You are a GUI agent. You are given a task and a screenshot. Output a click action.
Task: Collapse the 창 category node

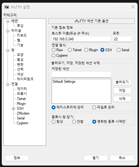[x=8, y=50]
